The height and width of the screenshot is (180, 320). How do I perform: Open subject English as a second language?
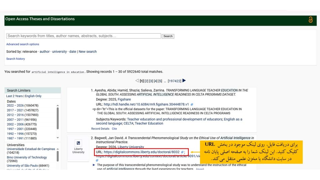(x=169, y=122)
